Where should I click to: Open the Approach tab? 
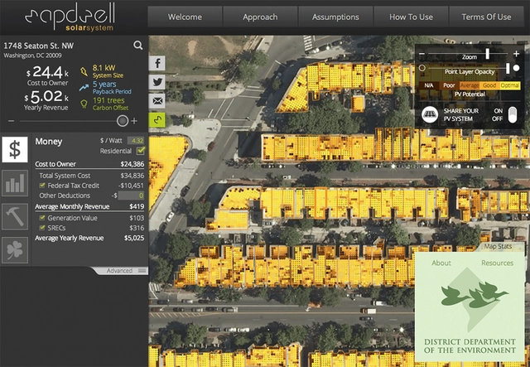[x=260, y=17]
